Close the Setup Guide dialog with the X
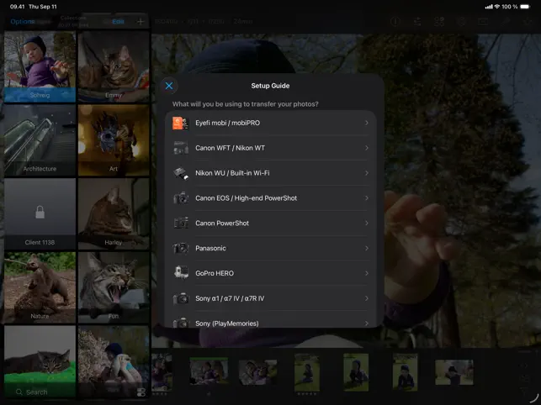541x405 pixels. pos(169,86)
